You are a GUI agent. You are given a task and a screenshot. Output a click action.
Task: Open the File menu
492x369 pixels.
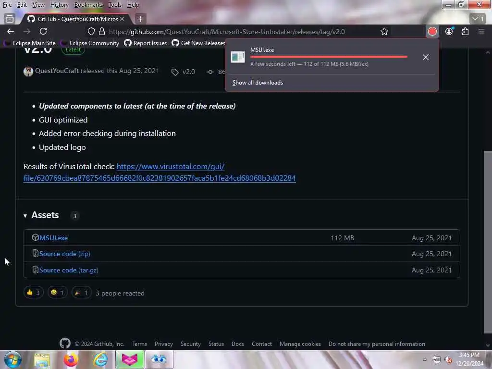(7, 5)
